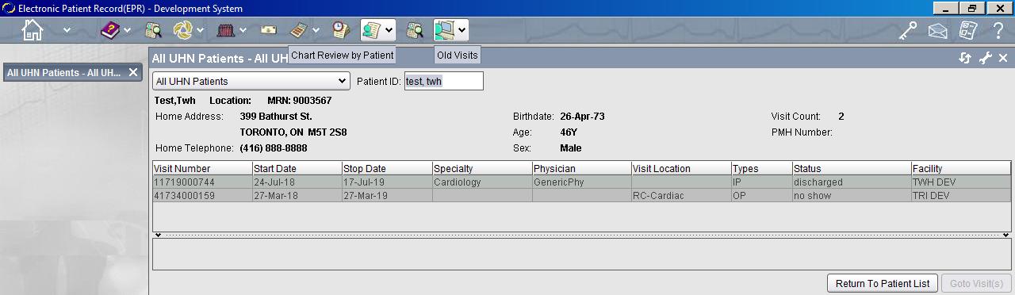
Task: Minimize the Electronic Patient Record window
Action: [946, 8]
